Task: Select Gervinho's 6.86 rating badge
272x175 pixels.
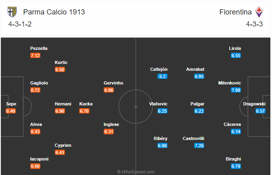Action: [x=109, y=90]
